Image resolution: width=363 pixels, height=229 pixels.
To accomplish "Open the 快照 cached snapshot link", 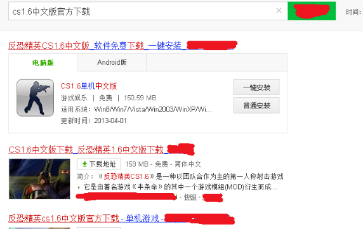I will click(190, 197).
